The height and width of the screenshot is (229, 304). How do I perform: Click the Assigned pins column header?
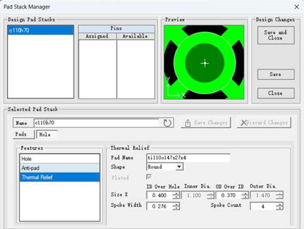point(97,36)
